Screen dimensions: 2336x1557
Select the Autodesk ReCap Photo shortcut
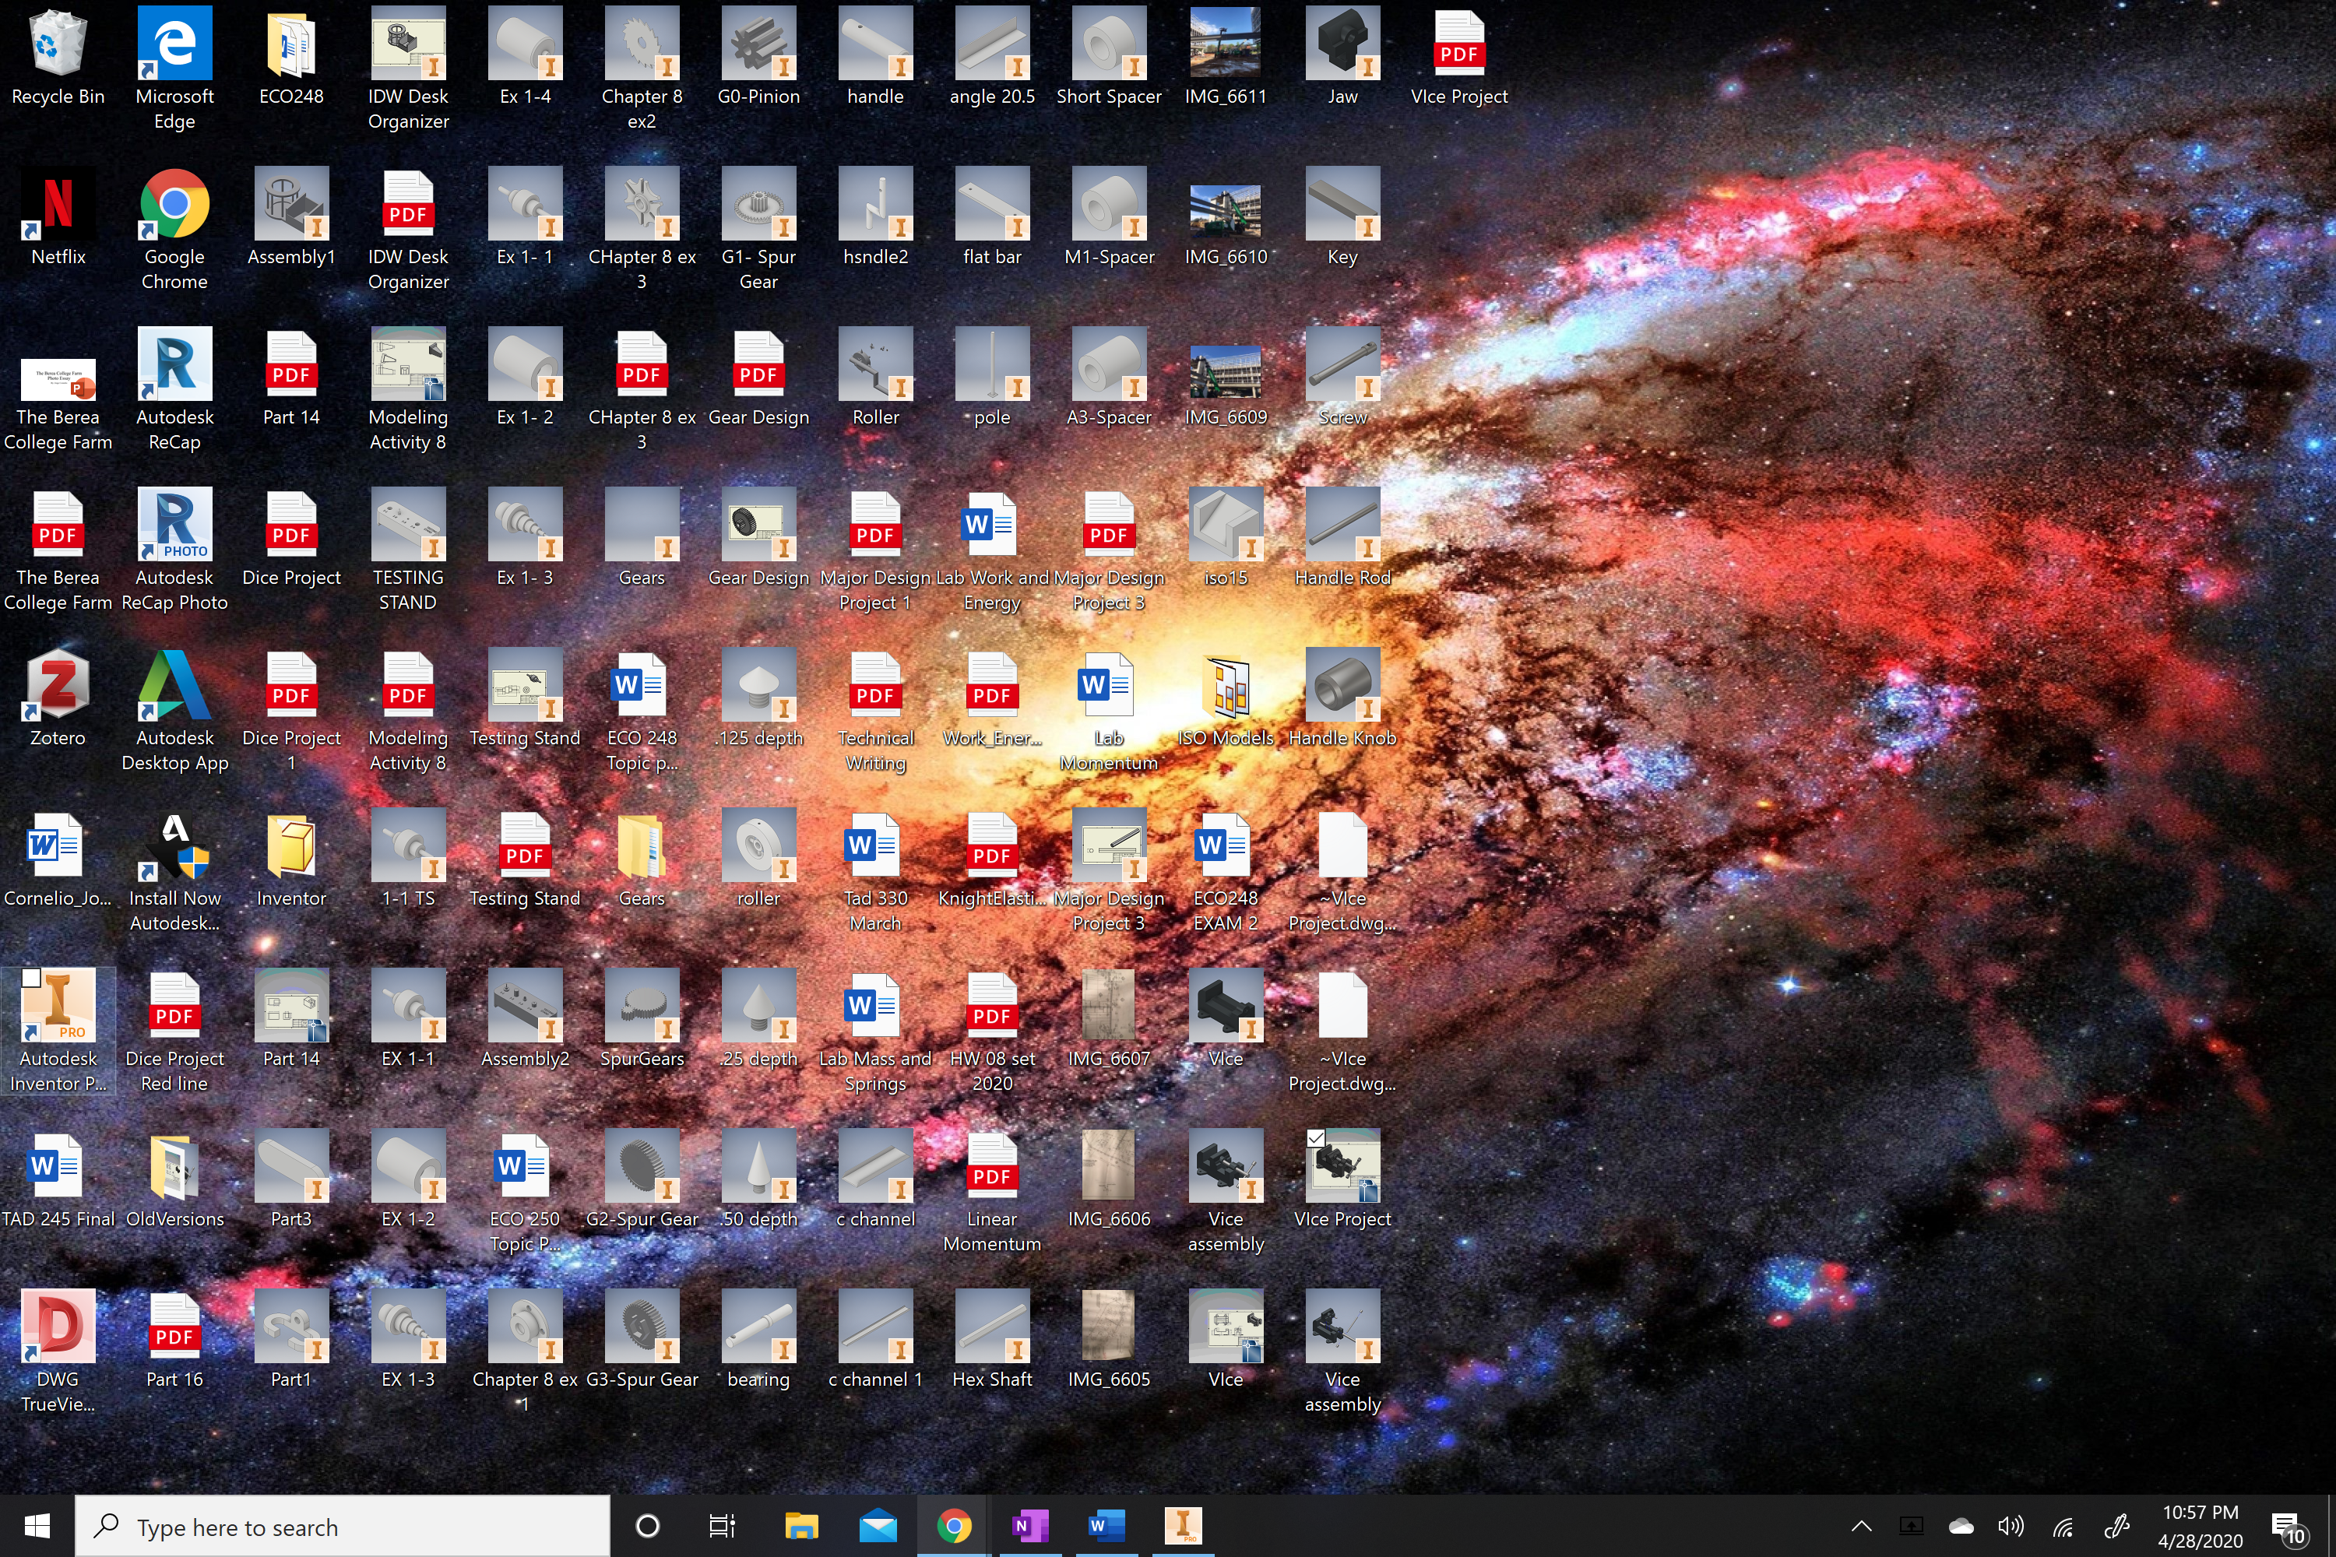tap(174, 550)
